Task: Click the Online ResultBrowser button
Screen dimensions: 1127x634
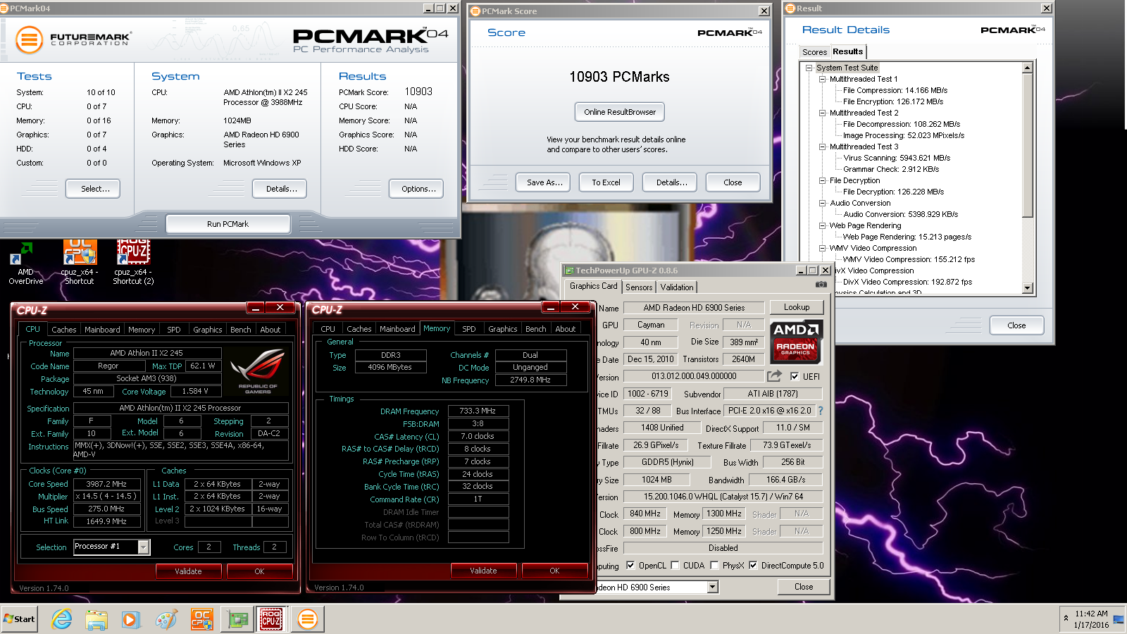Action: pyautogui.click(x=620, y=112)
